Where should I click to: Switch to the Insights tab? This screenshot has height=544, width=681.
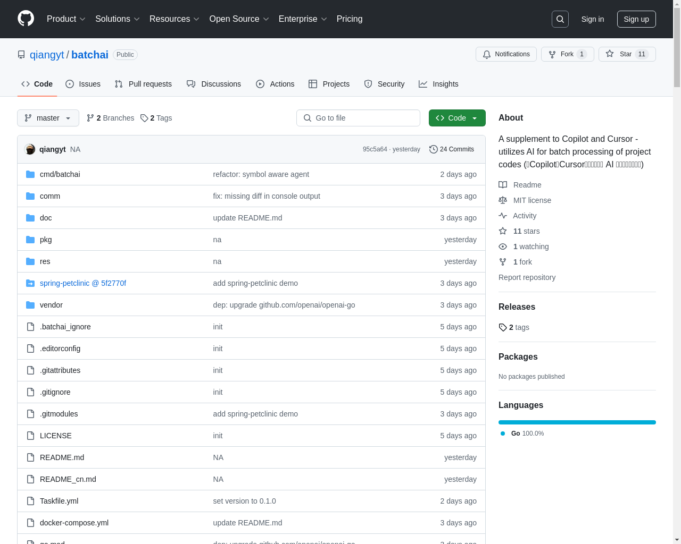(438, 84)
